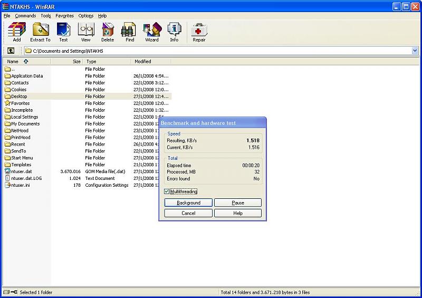Select the SendTo folder row
The height and width of the screenshot is (298, 422).
point(88,151)
